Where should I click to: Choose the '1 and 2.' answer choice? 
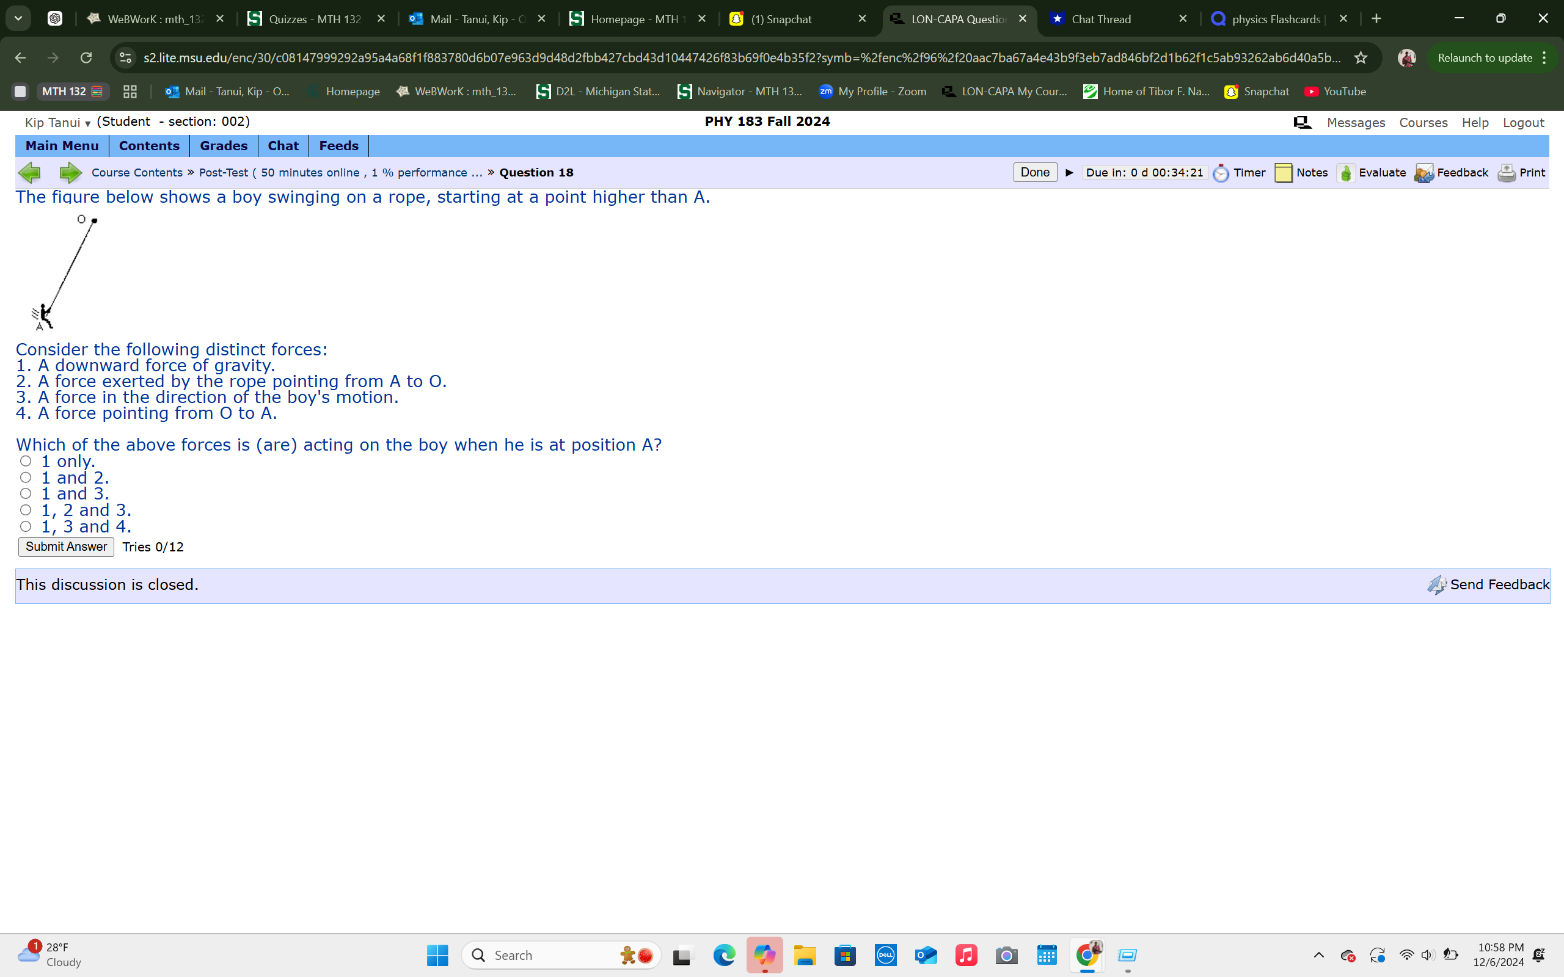pos(26,477)
